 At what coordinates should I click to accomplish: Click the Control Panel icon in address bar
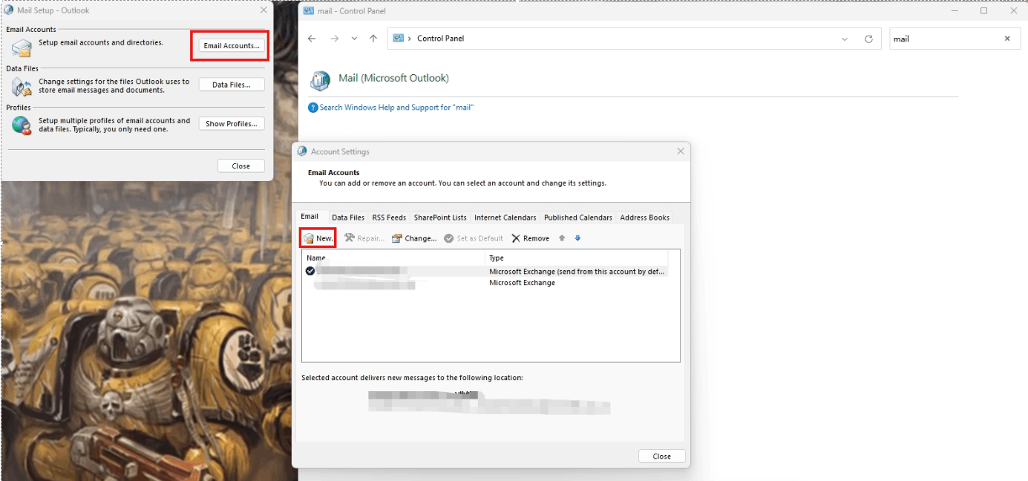coord(399,38)
